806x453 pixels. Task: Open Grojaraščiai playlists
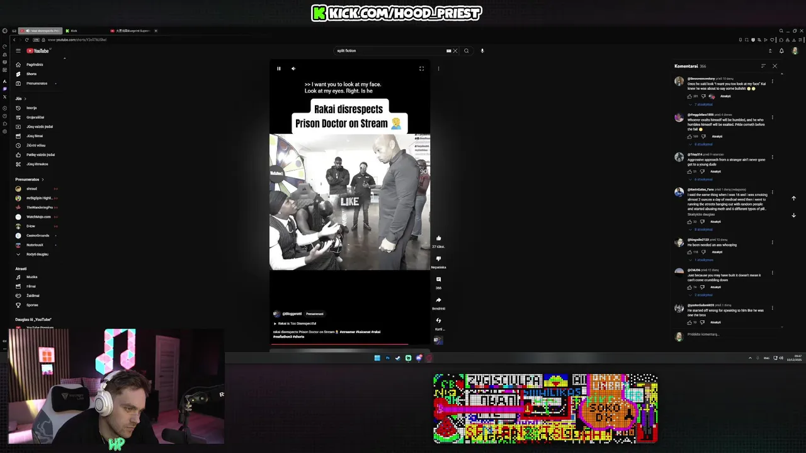click(x=35, y=118)
